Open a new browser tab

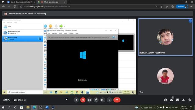(69, 2)
